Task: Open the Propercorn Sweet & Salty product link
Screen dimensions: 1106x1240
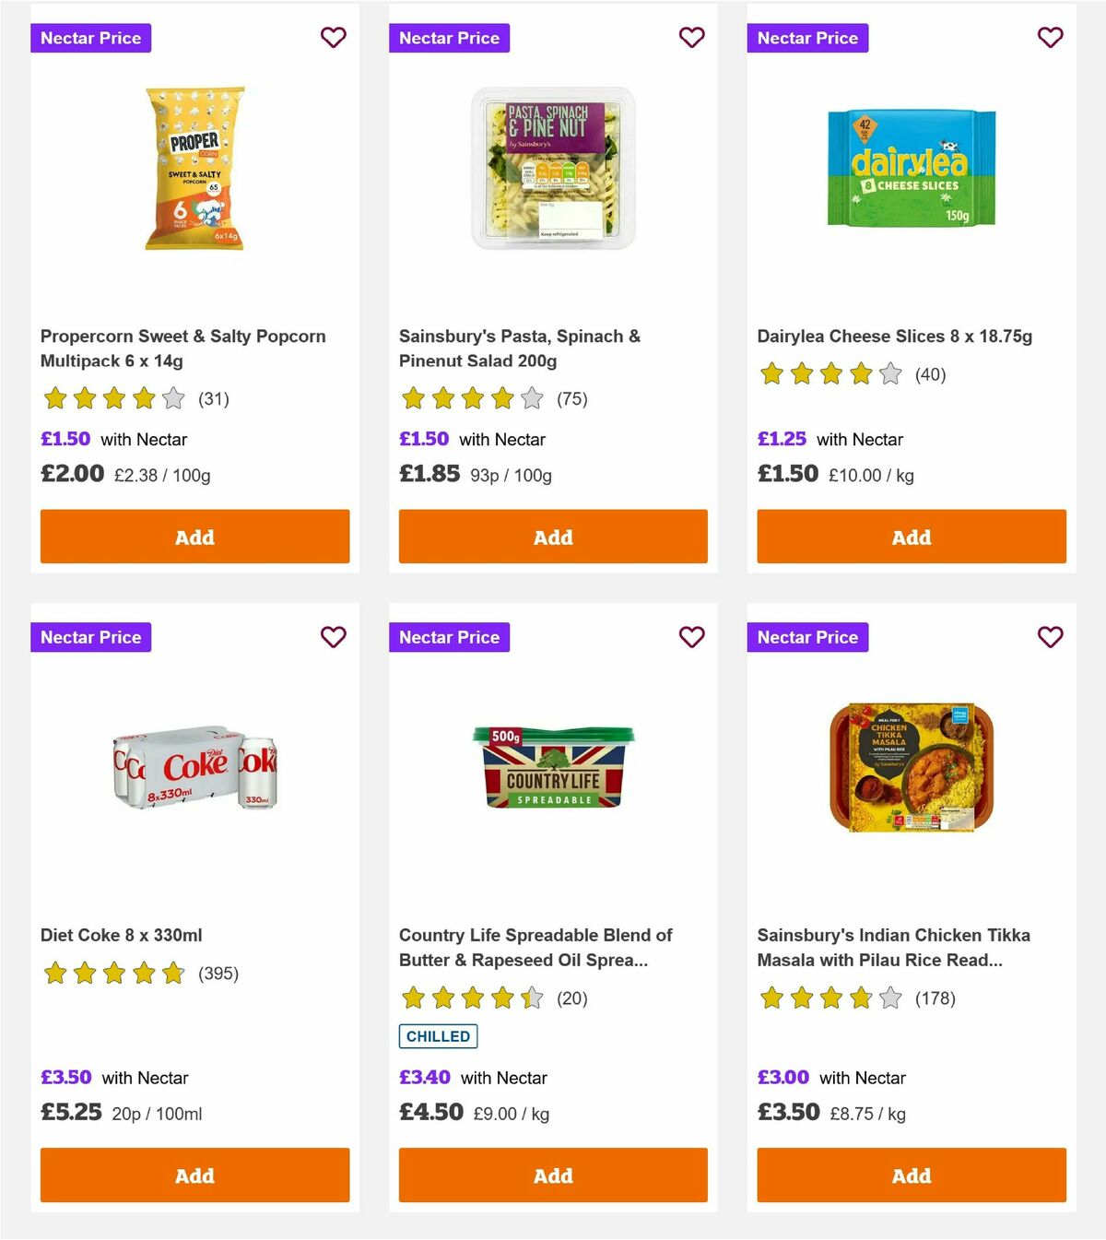Action: [x=182, y=348]
